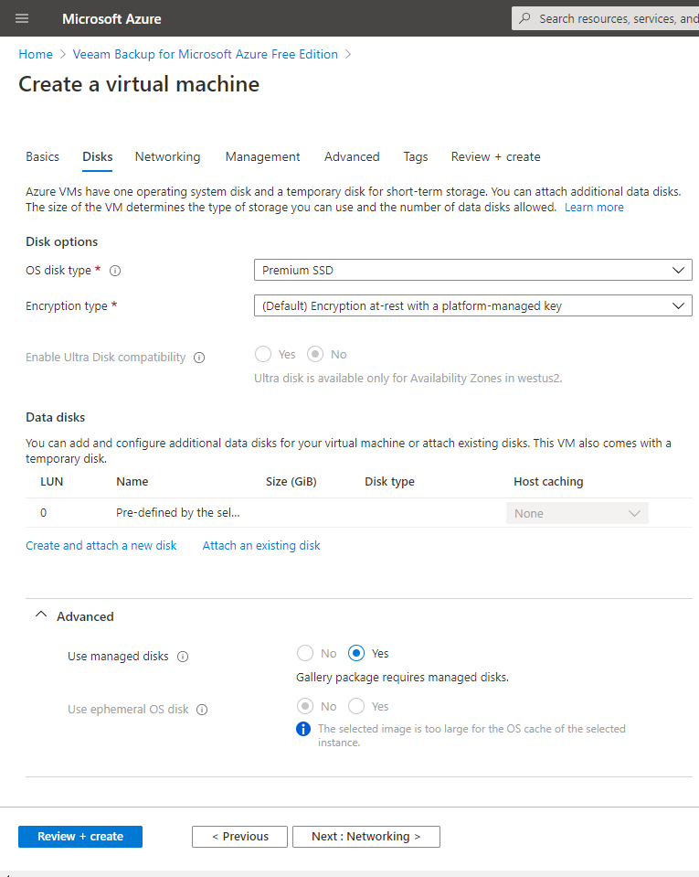This screenshot has height=877, width=699.
Task: Click the OS disk type info icon
Action: click(x=115, y=271)
